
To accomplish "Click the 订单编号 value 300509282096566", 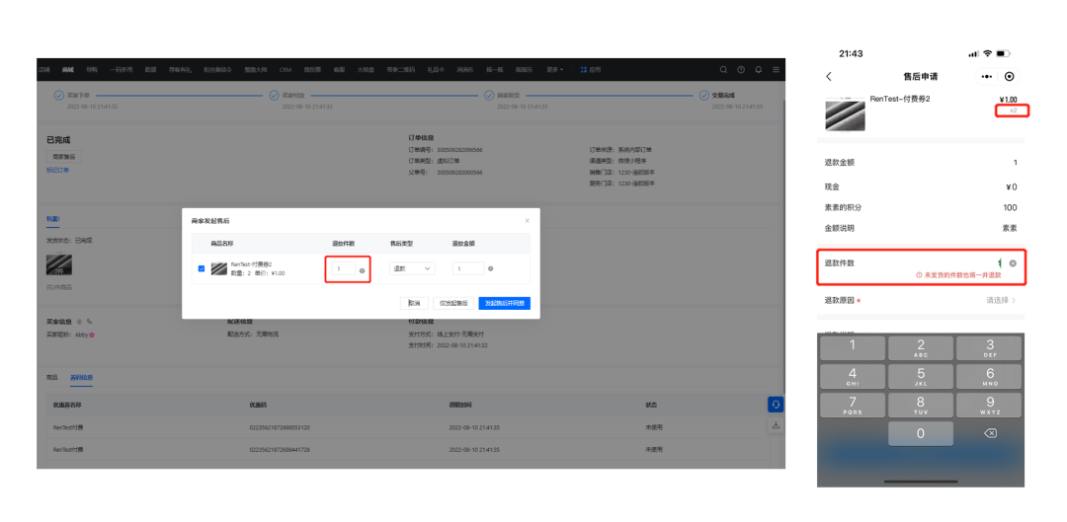I will coord(459,150).
